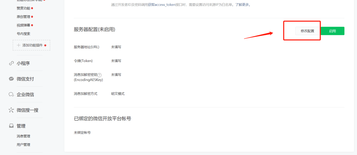The image size is (357, 155).
Task: Click the plus icon beside 添加功能插件
Action: coord(19,45)
